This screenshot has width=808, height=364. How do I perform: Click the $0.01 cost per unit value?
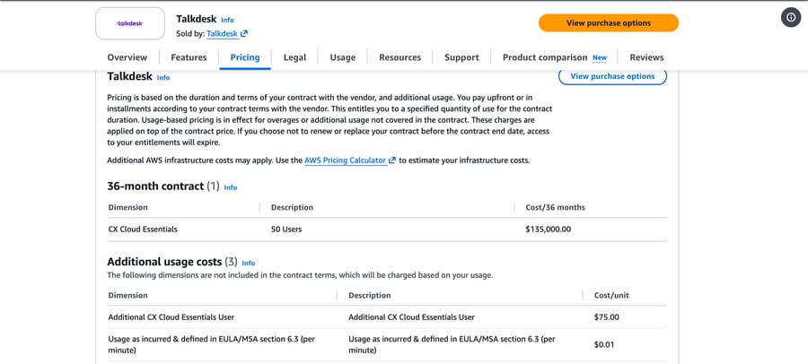pos(604,345)
